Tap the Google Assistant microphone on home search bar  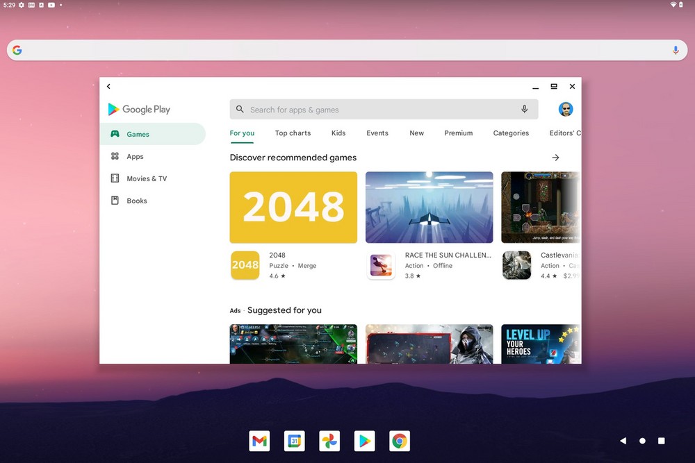(676, 50)
